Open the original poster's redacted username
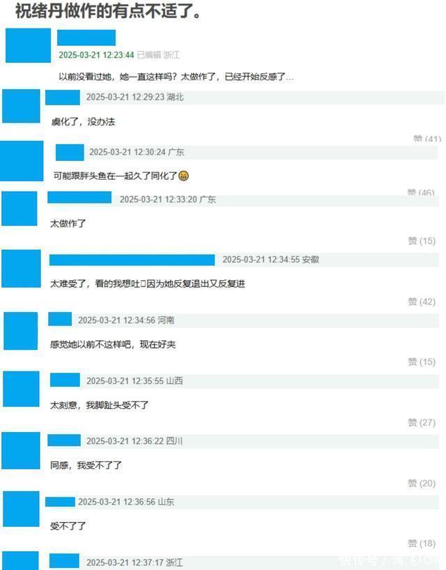The width and height of the screenshot is (446, 570). coord(86,38)
